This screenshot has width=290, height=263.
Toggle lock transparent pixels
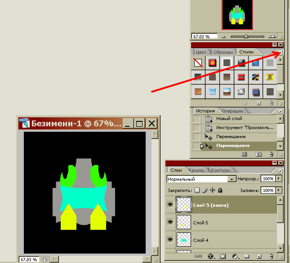pyautogui.click(x=197, y=190)
